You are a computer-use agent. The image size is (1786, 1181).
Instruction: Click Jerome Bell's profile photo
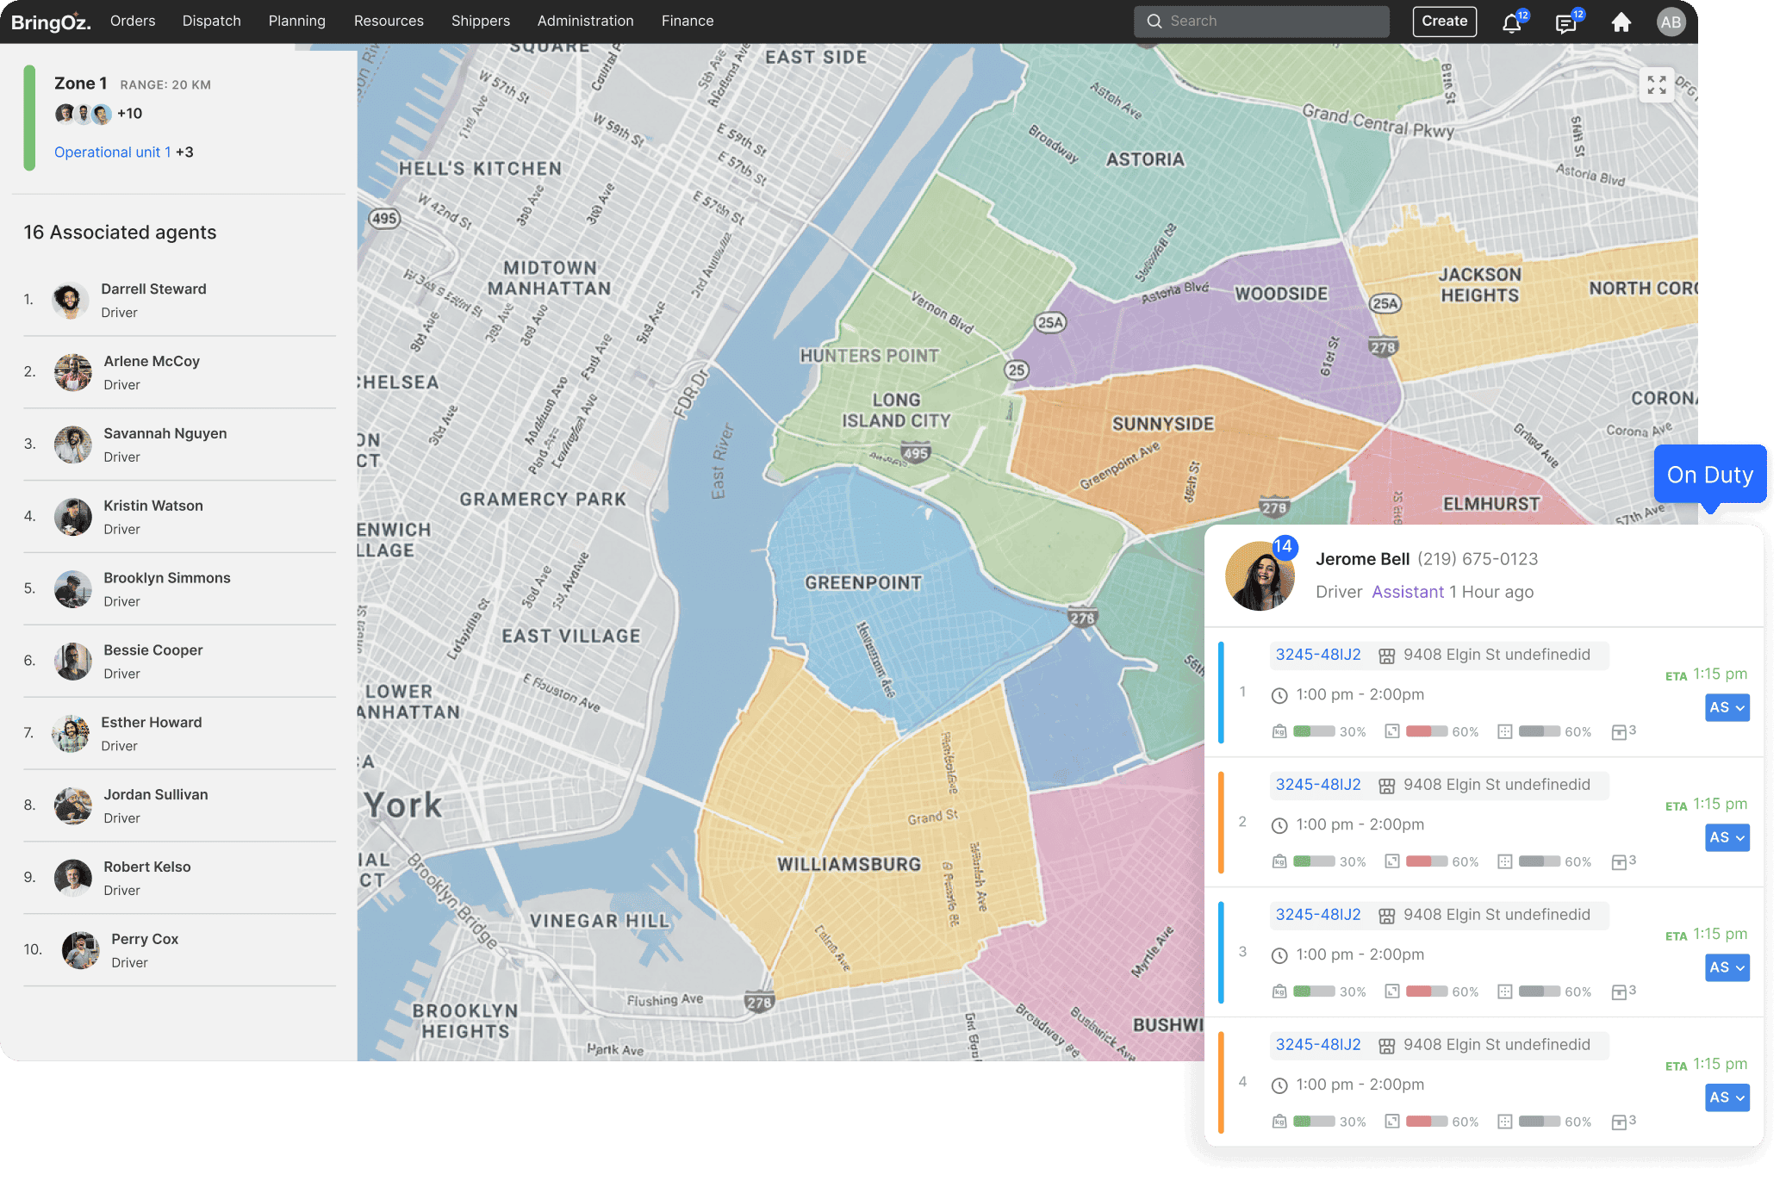[x=1260, y=575]
